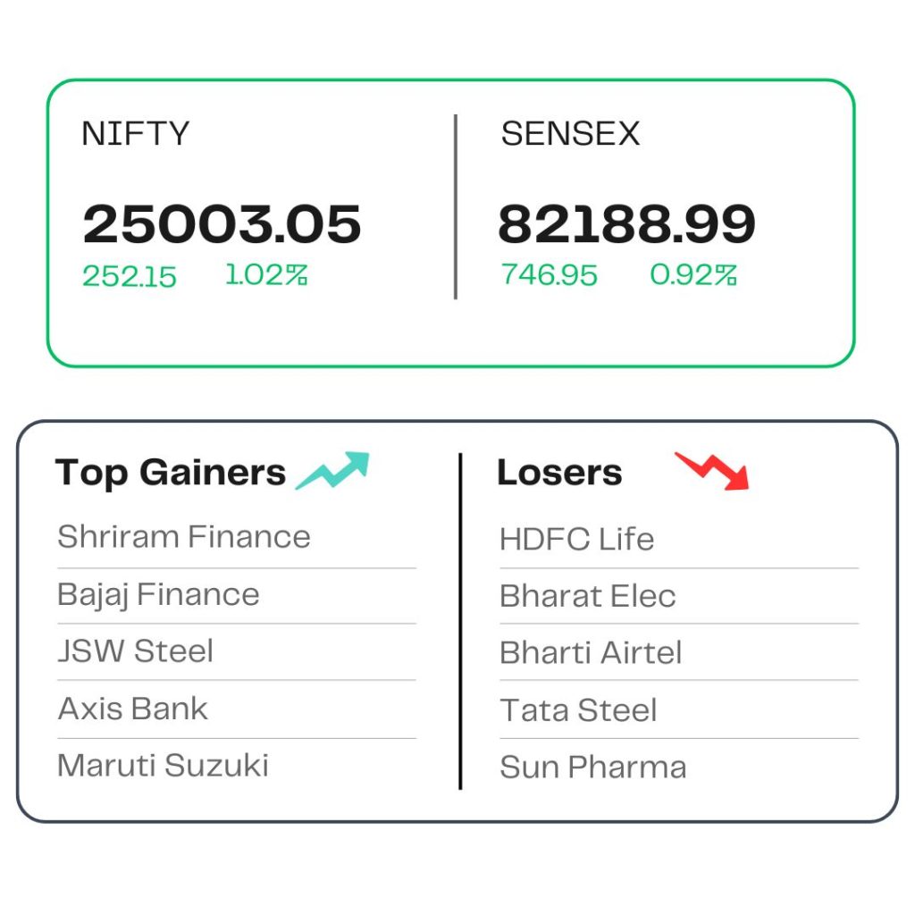
Task: Select SENSEX value 82188.99
Action: pyautogui.click(x=626, y=224)
